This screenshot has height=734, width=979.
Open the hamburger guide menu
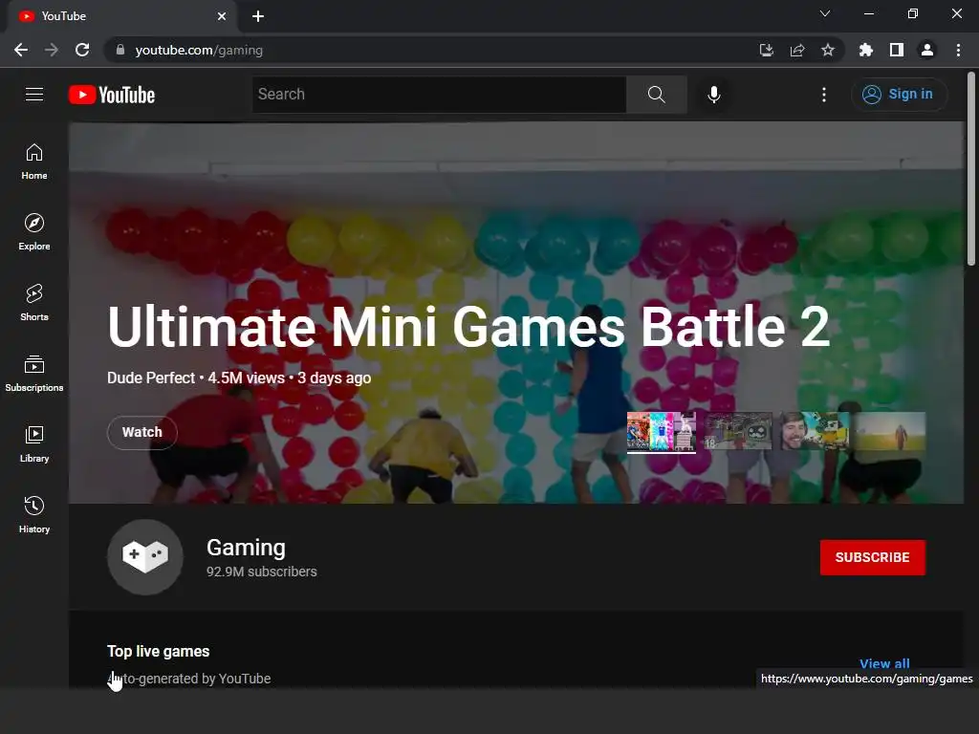point(34,95)
